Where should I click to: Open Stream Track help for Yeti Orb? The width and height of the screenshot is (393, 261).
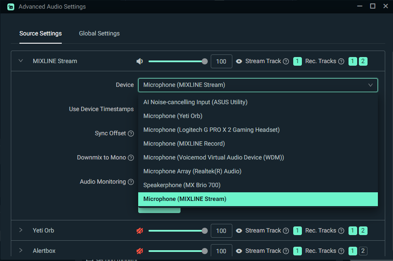[286, 231]
